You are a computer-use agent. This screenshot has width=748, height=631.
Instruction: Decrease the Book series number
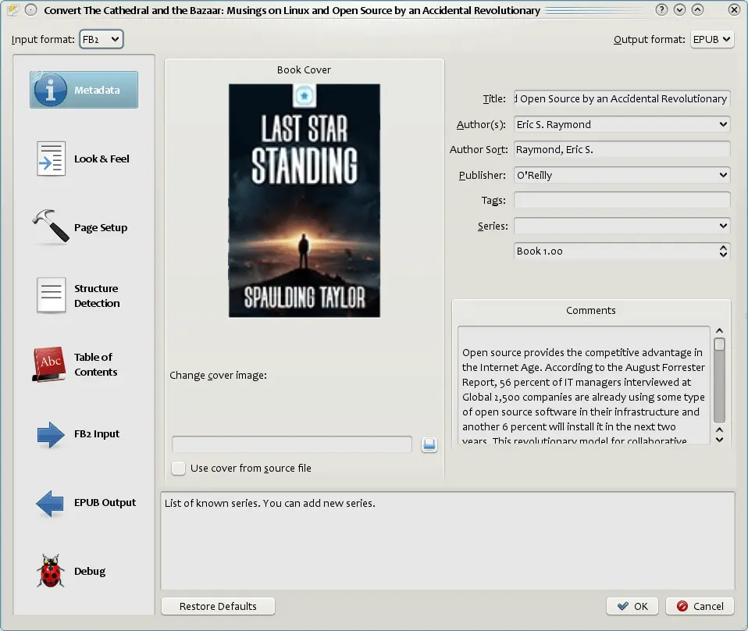pyautogui.click(x=723, y=255)
